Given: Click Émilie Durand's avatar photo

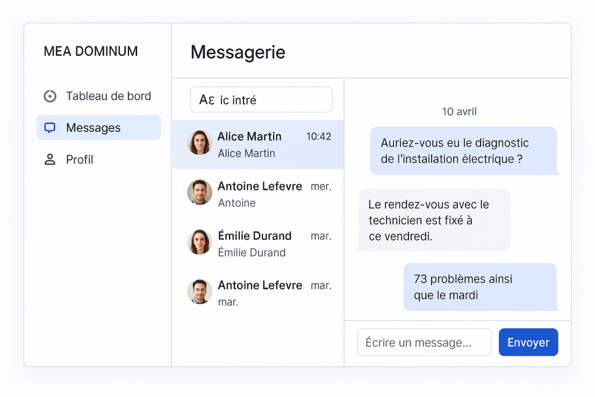Looking at the screenshot, I should 199,242.
